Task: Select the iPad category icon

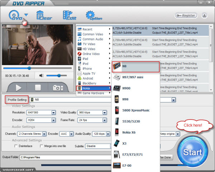Action: coord(80,59)
